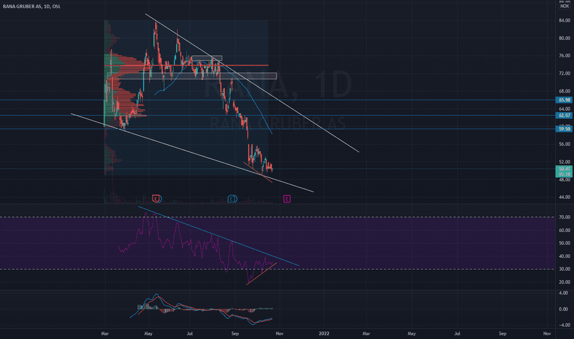Image resolution: width=574 pixels, height=339 pixels.
Task: Click the 56.00 price axis label
Action: pos(565,144)
